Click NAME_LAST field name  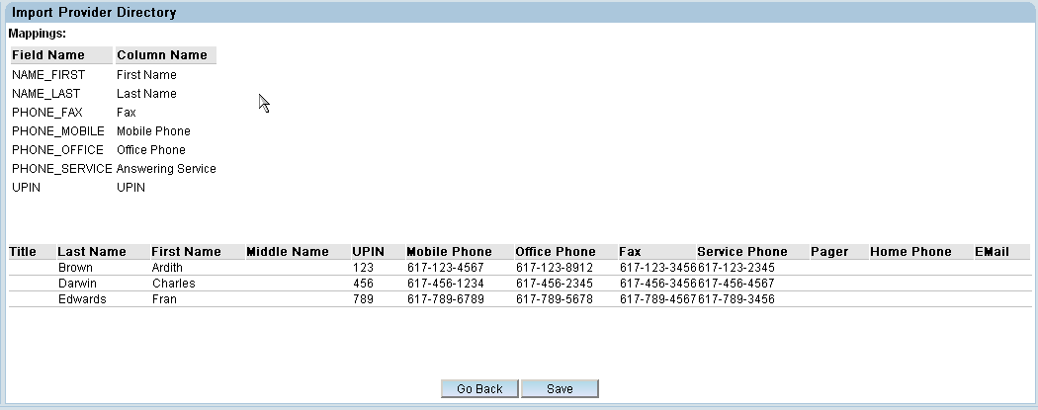pos(45,94)
